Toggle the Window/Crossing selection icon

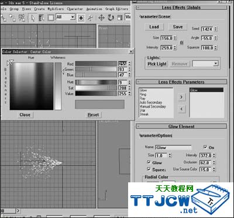tap(81, 18)
